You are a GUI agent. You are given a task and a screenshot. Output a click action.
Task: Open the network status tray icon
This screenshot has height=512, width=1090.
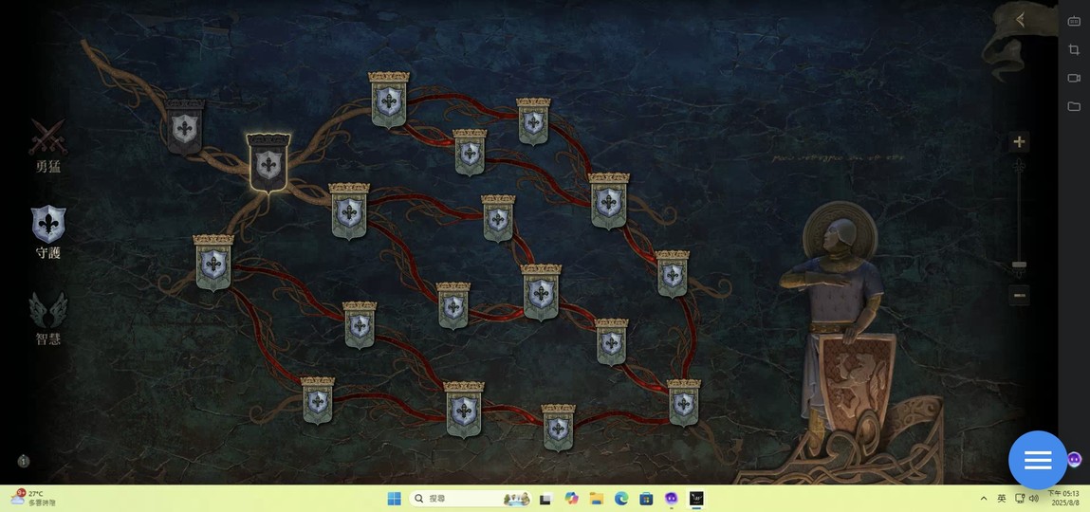coord(1020,498)
